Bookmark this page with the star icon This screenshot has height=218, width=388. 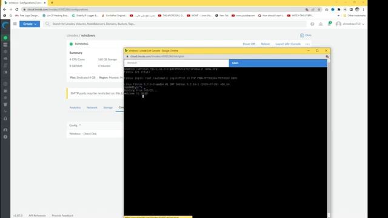[319, 10]
